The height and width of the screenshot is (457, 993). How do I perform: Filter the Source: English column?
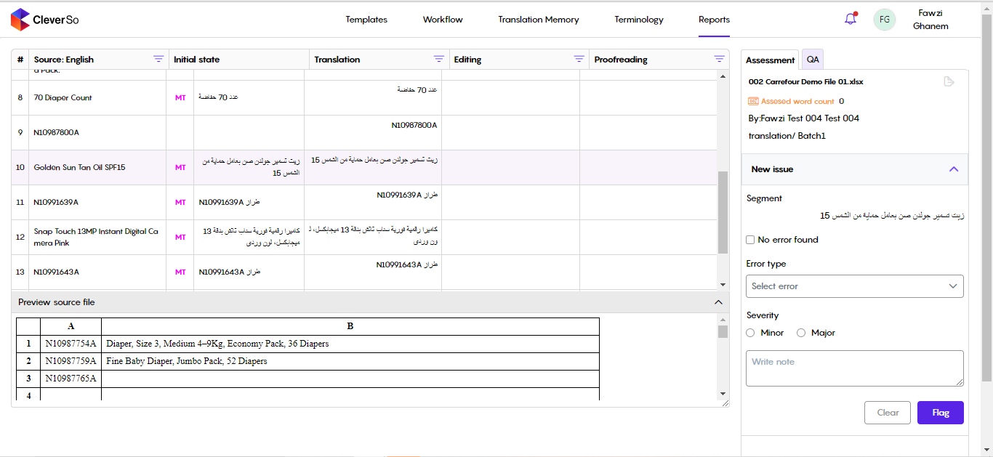coord(158,60)
